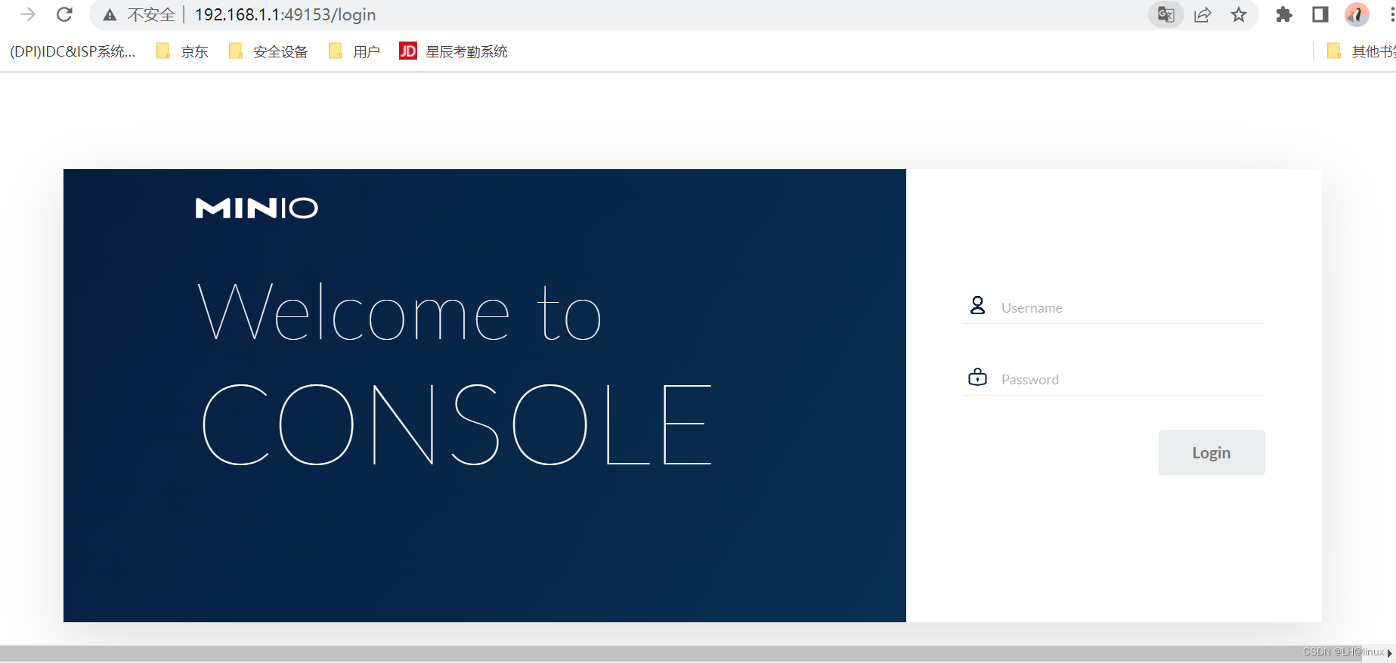Bookmark this page with star icon
The image size is (1396, 663).
(1239, 14)
